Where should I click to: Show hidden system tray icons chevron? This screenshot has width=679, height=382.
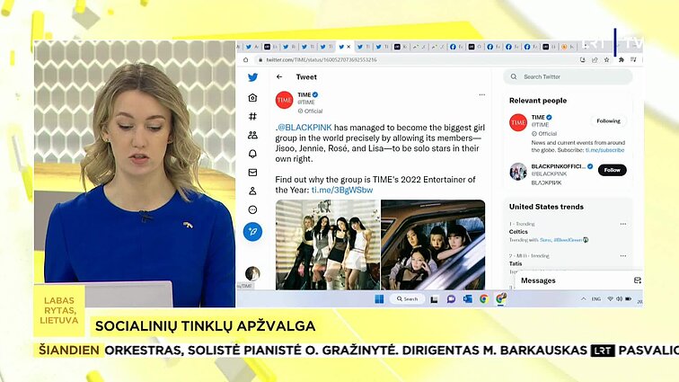(x=584, y=298)
